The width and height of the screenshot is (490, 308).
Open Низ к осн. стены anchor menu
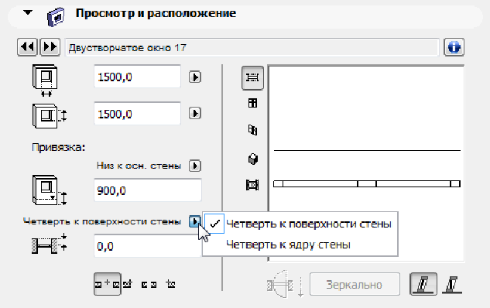coord(195,166)
